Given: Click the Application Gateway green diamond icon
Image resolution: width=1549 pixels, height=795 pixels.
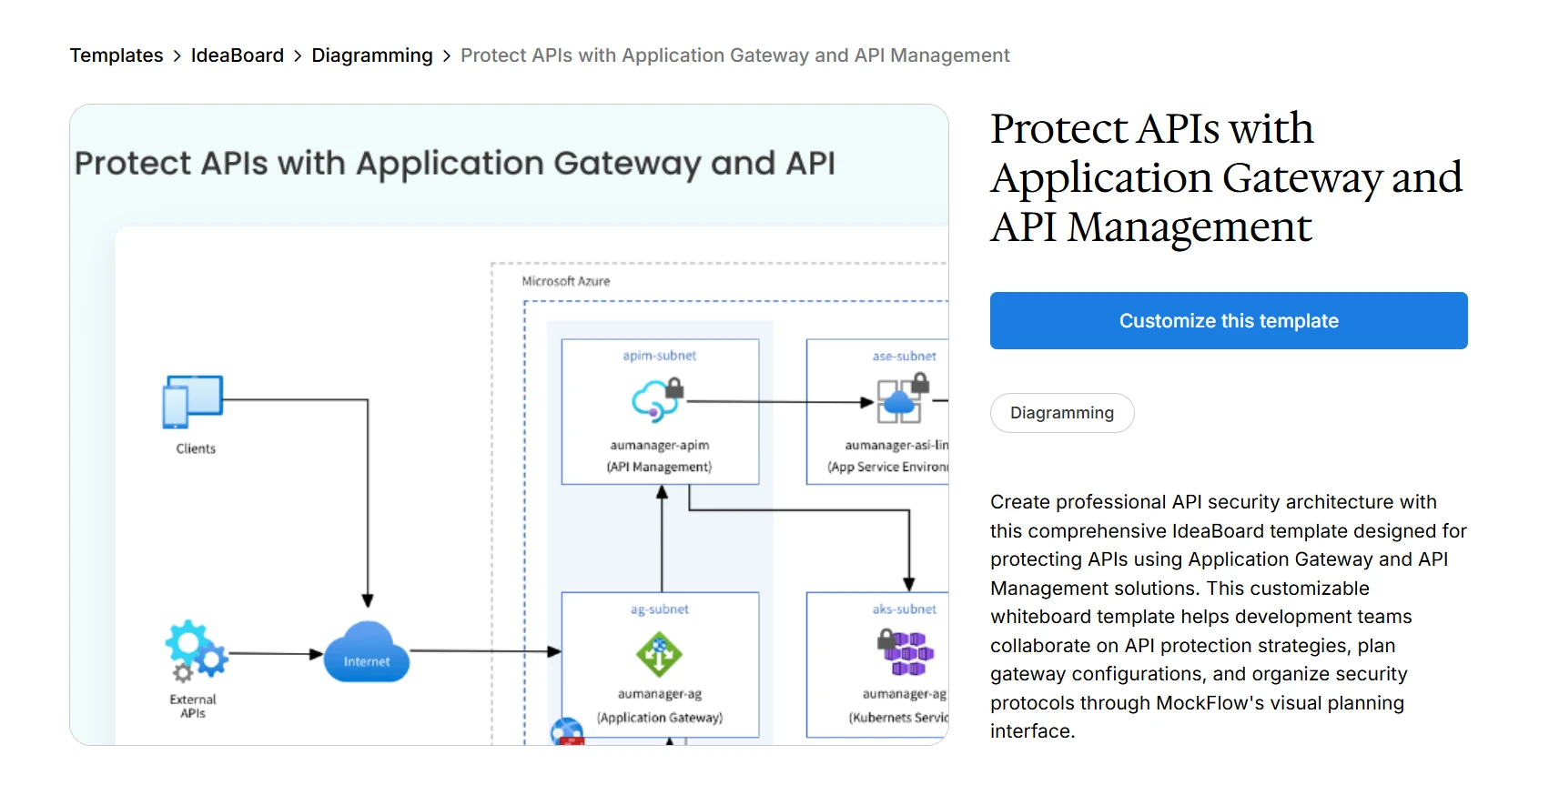Looking at the screenshot, I should coord(659,653).
